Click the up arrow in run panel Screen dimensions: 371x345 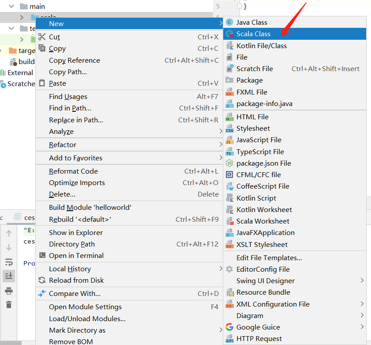coord(9,233)
